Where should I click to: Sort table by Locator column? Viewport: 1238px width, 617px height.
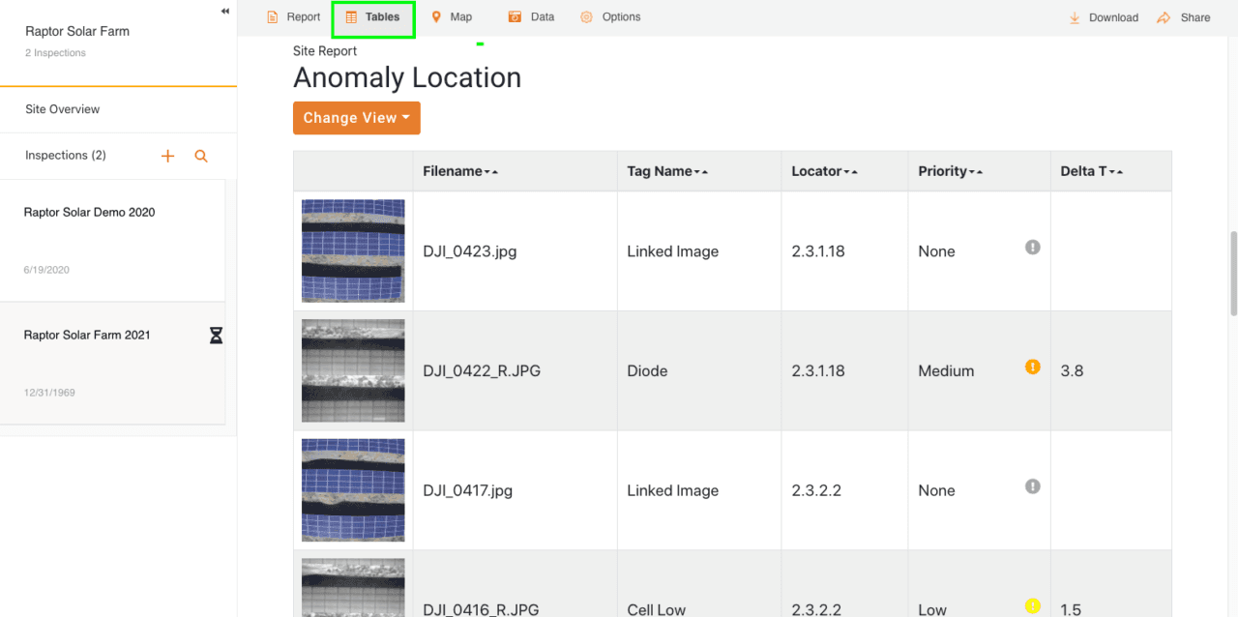(x=824, y=171)
